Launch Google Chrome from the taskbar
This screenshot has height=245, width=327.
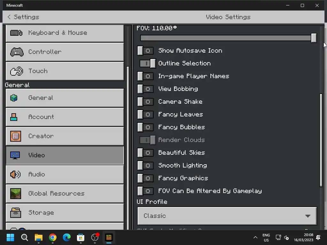tap(53, 237)
